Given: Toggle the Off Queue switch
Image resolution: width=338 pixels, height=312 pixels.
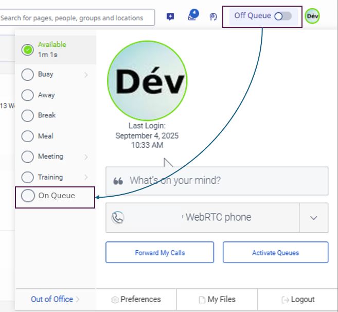Looking at the screenshot, I should click(x=283, y=16).
